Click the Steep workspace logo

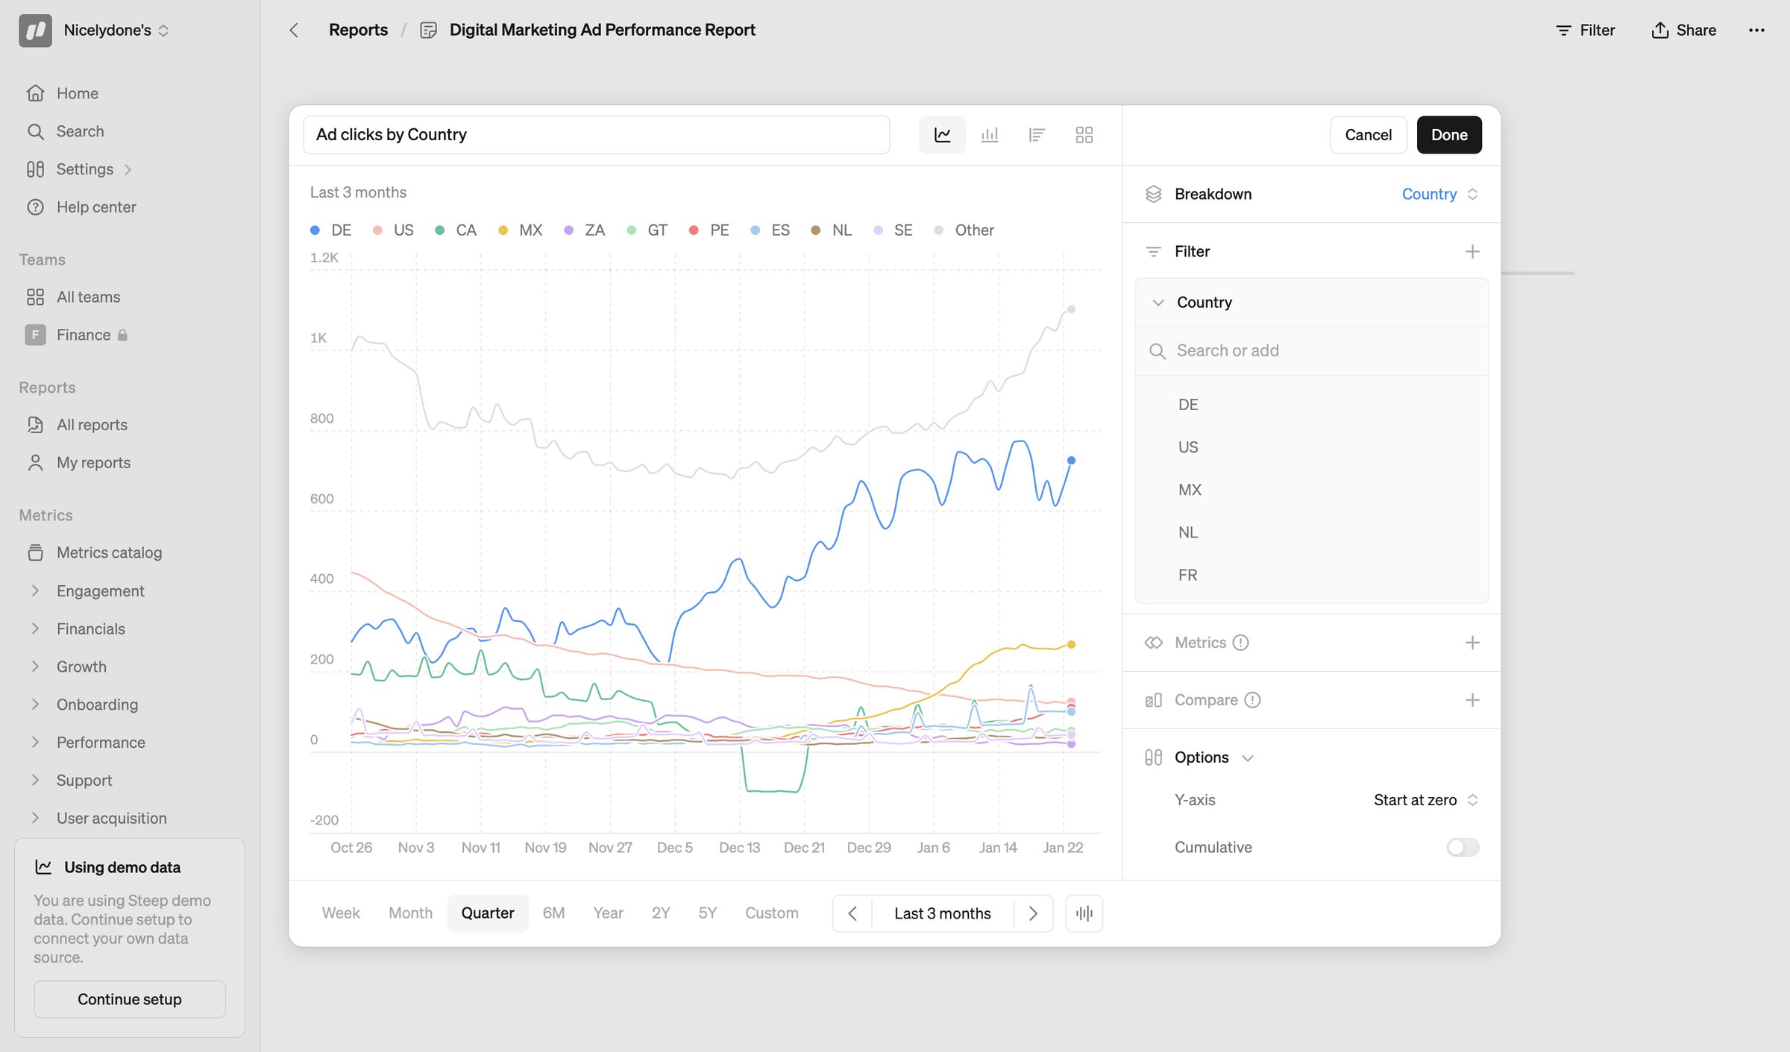(x=35, y=31)
